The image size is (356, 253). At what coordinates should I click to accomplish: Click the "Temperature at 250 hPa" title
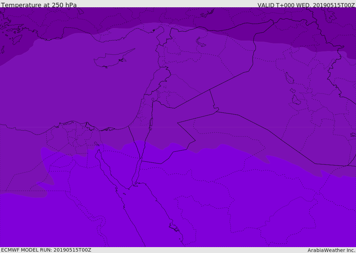coord(39,5)
